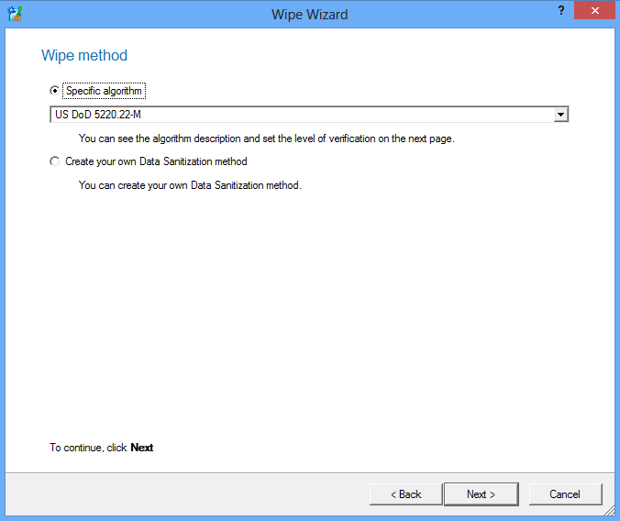This screenshot has height=521, width=620.
Task: Click the 'You can create your own' hint text
Action: tap(190, 185)
